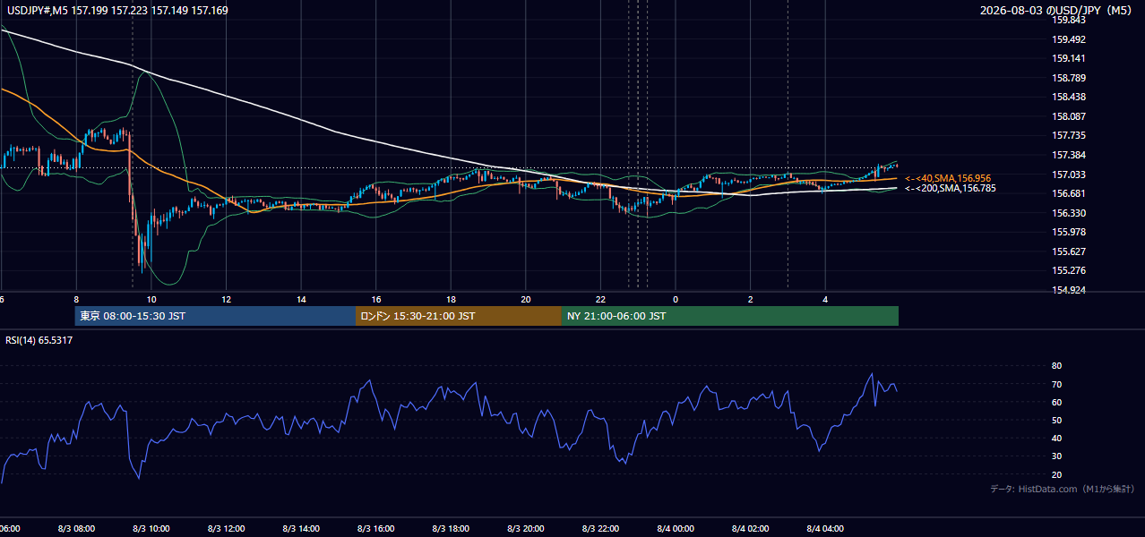Click the 8/4 02:00 date axis label
Image resolution: width=1145 pixels, height=537 pixels.
tap(751, 529)
